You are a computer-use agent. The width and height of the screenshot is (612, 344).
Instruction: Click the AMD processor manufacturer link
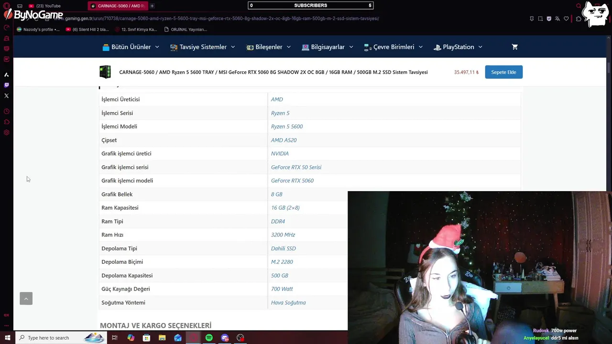277,99
